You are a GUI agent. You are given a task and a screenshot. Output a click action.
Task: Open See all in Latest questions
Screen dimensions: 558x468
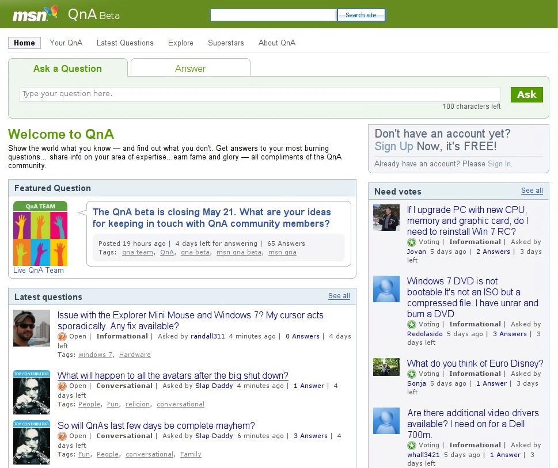coord(339,296)
